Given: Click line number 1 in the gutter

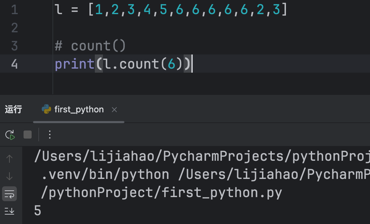Looking at the screenshot, I should 14,10.
